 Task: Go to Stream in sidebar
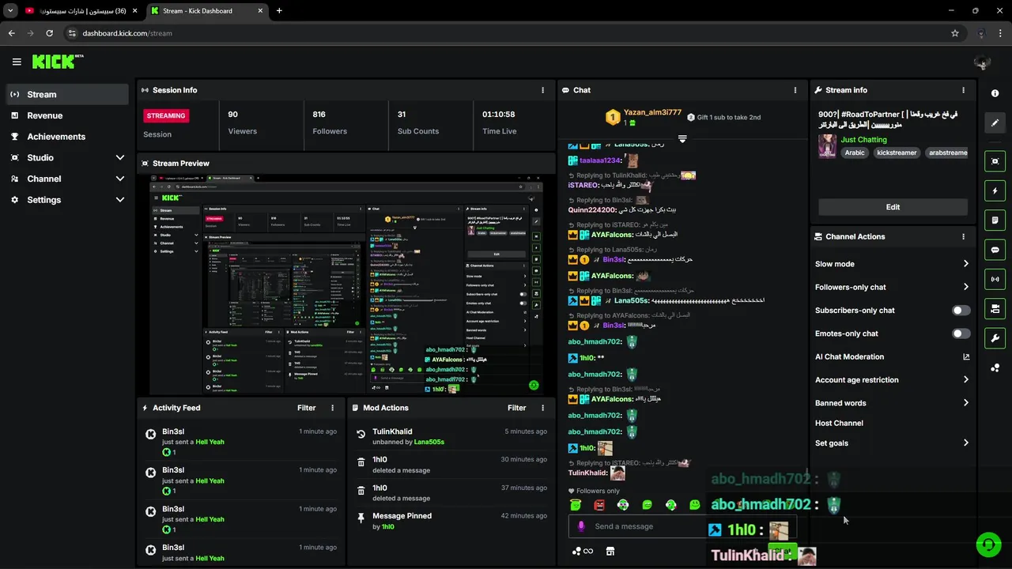pyautogui.click(x=66, y=94)
